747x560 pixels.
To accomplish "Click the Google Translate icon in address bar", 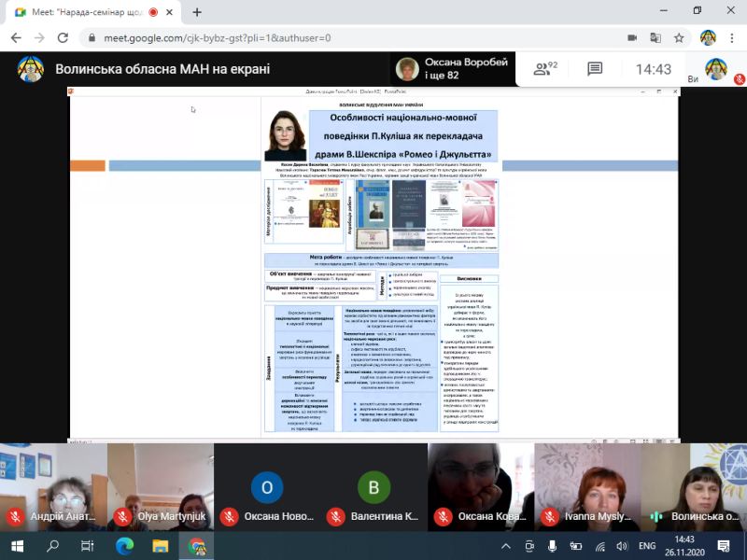I will pos(655,38).
